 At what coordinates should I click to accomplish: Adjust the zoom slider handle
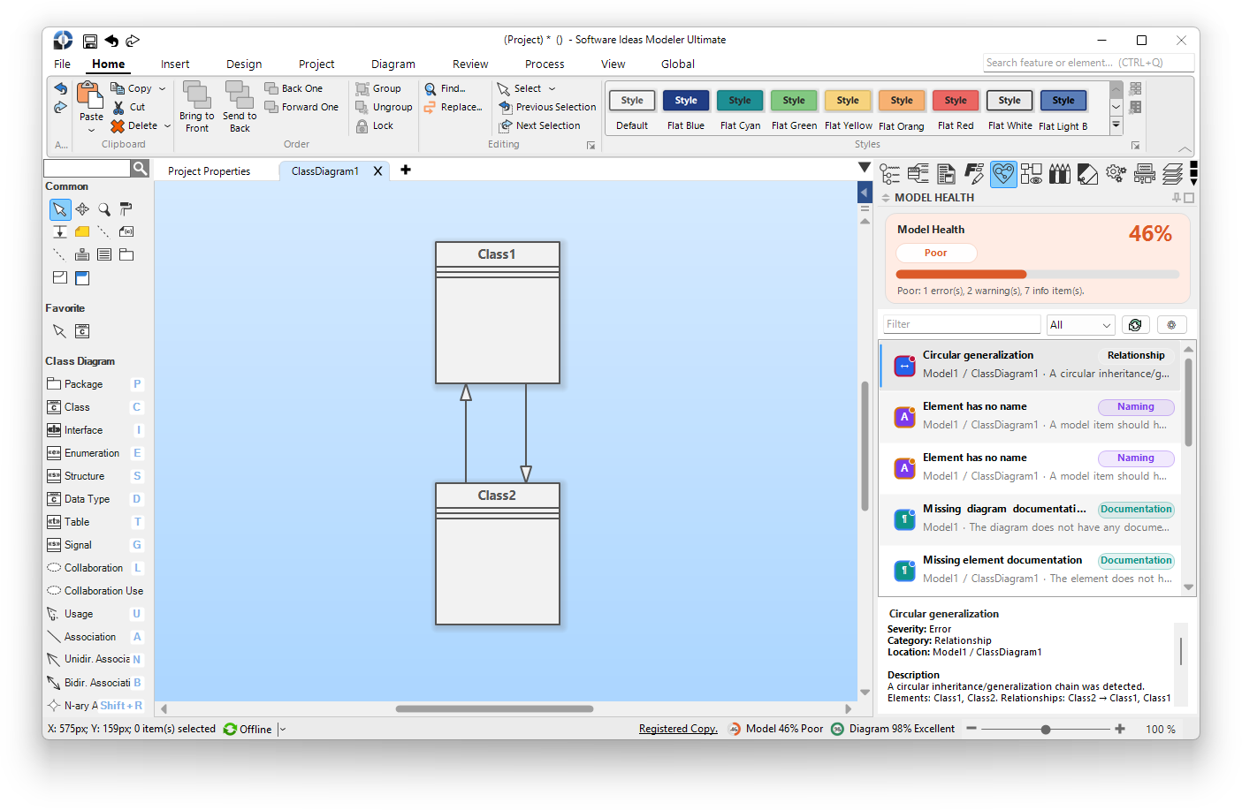[x=1046, y=730]
